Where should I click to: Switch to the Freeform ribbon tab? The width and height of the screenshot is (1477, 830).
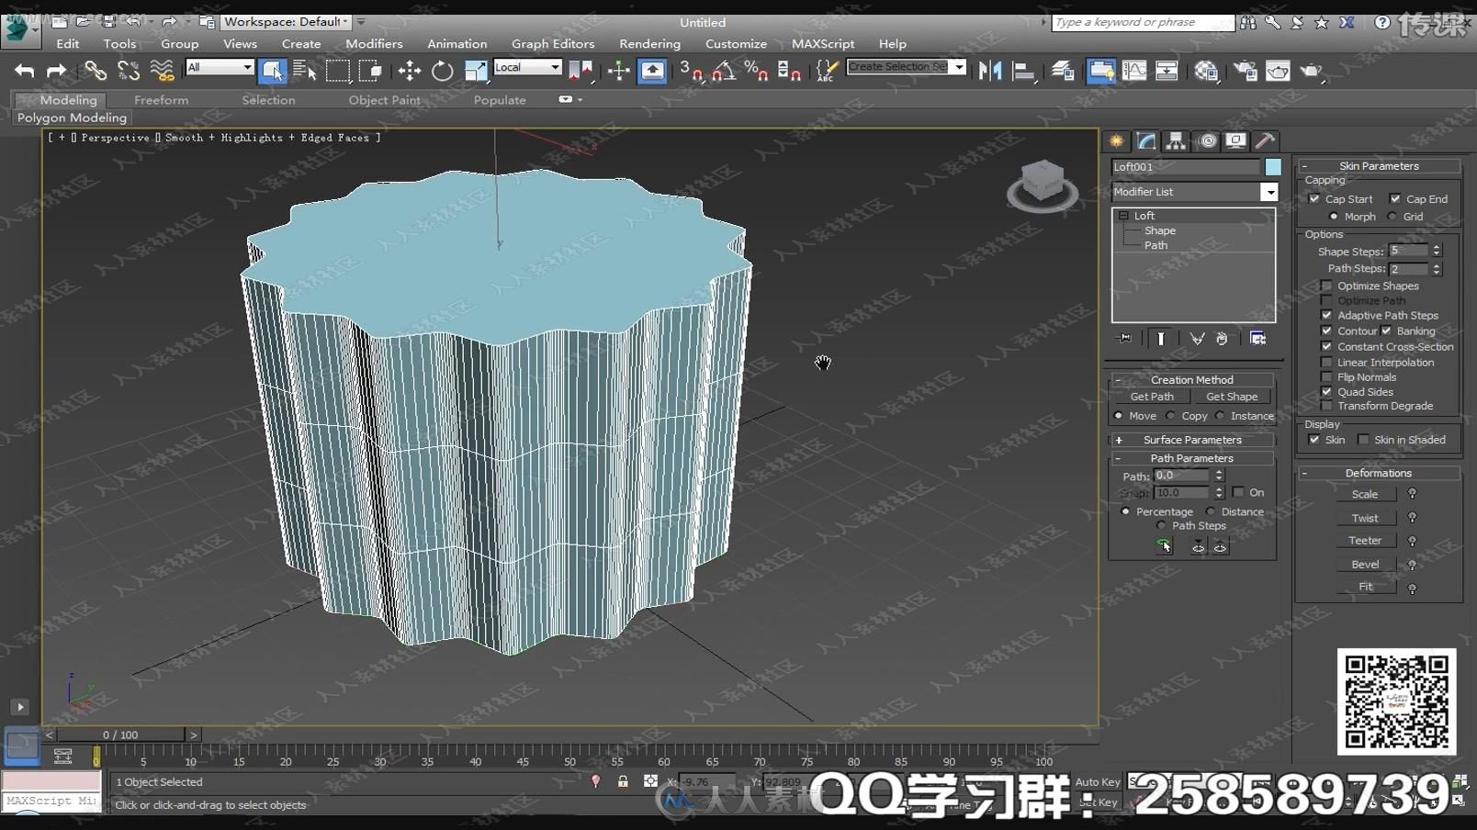click(x=161, y=100)
